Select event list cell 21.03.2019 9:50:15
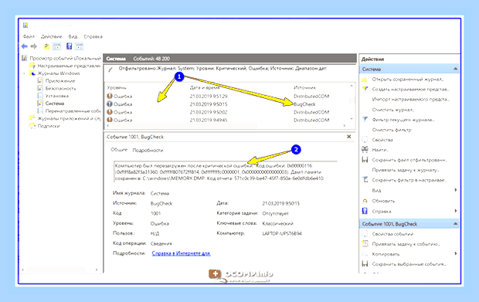Image resolution: width=479 pixels, height=302 pixels. click(x=209, y=104)
